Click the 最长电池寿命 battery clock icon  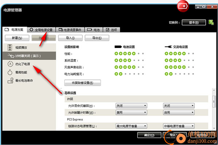tap(11, 80)
